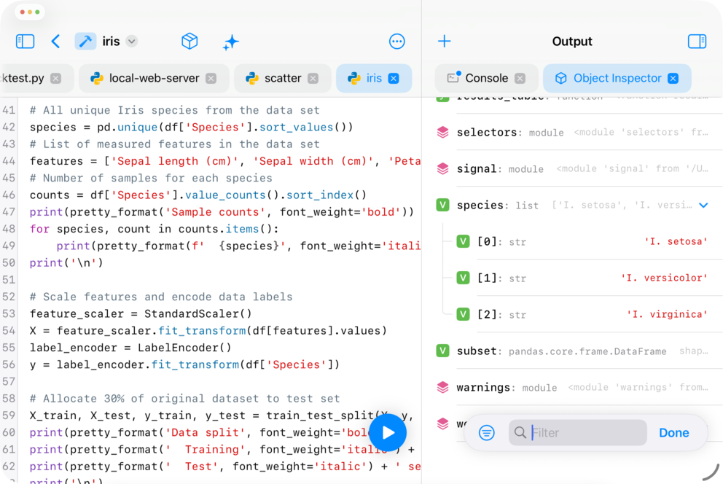Open the Console tab
Viewport: 723px width, 484px height.
tap(486, 79)
